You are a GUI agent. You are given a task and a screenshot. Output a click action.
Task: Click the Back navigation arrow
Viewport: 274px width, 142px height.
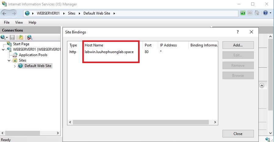tap(5, 13)
